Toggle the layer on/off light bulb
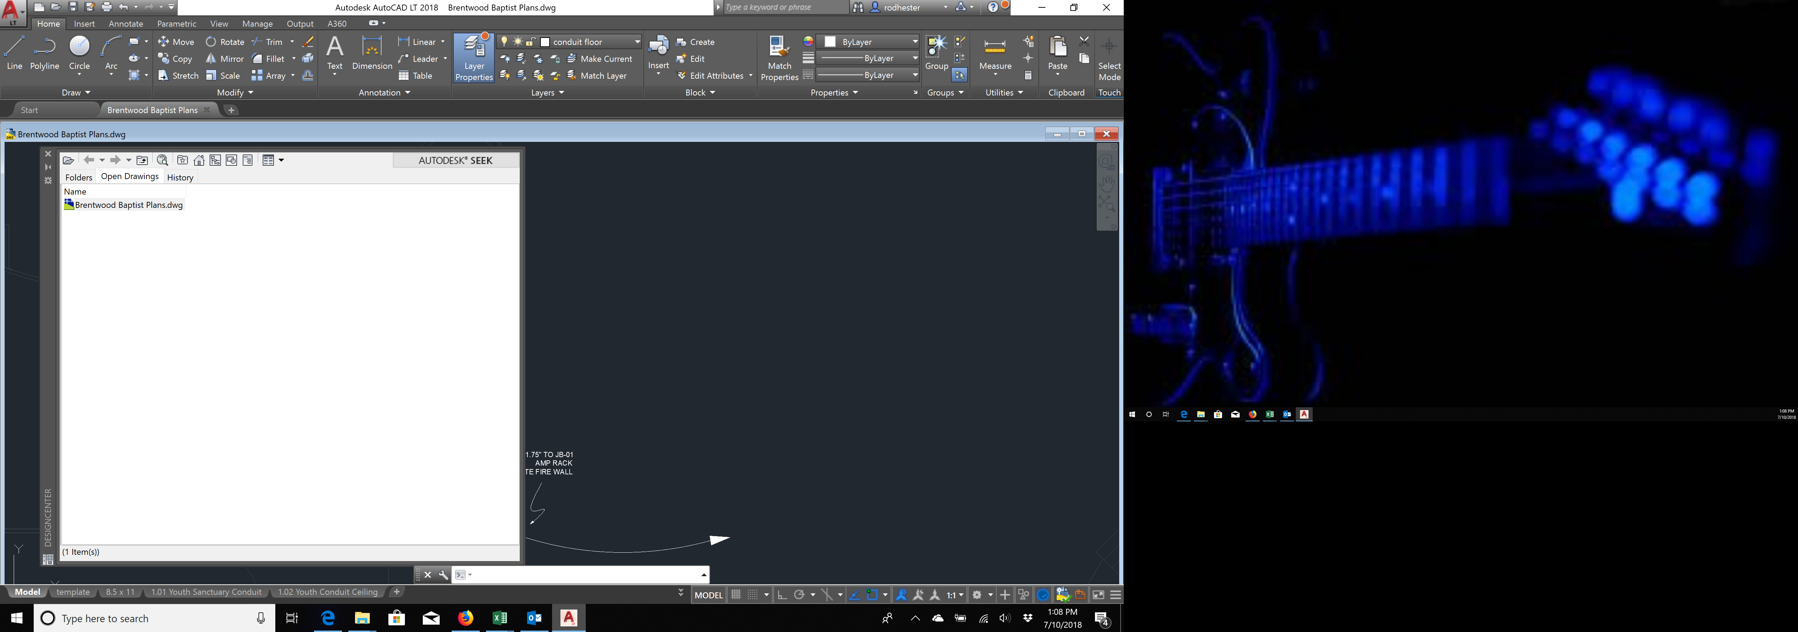 (x=505, y=41)
